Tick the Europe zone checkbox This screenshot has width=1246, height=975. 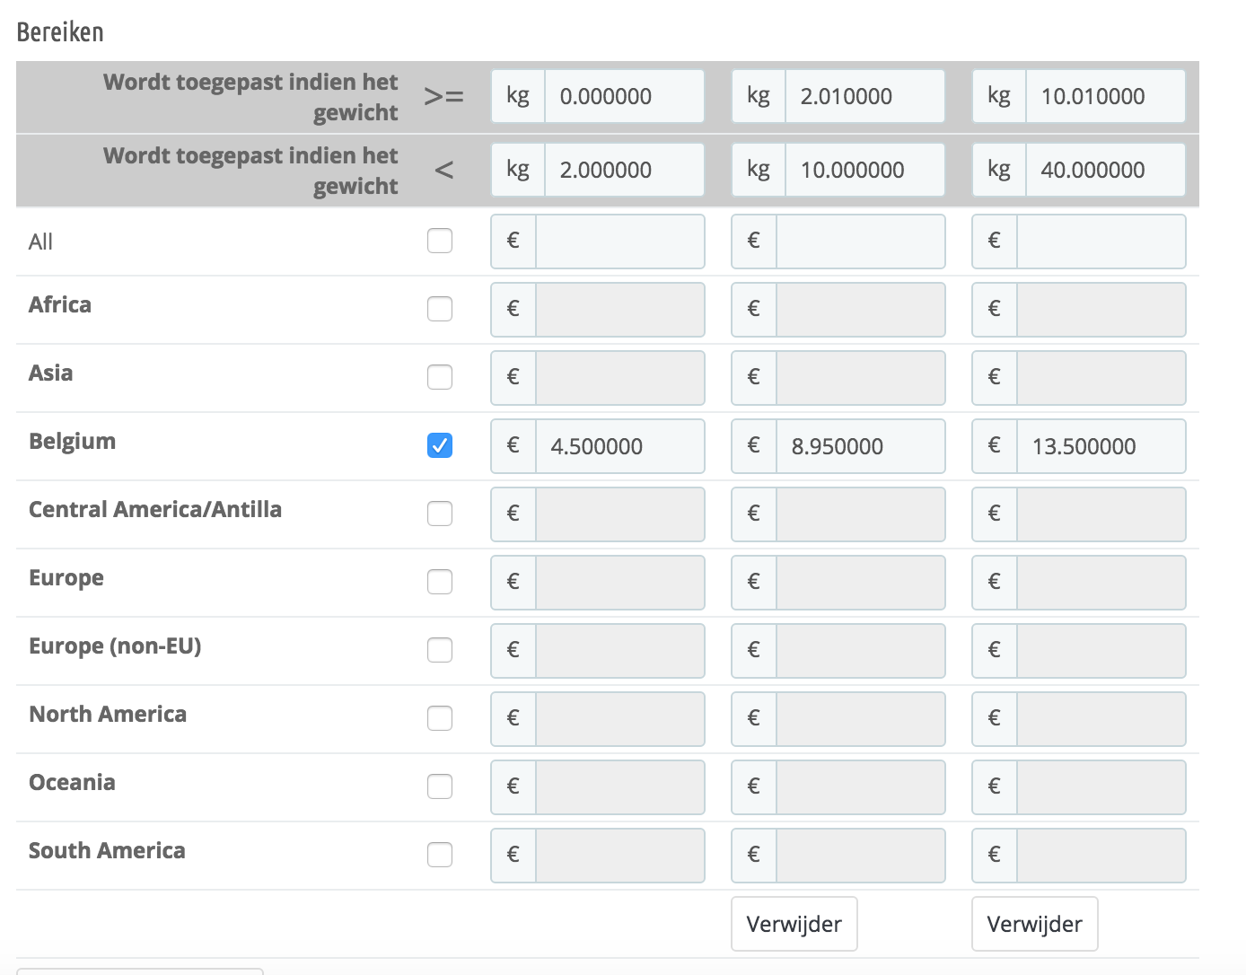440,582
